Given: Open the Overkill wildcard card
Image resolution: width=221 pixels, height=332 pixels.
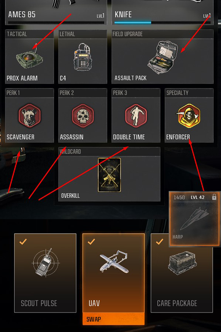Looking at the screenshot, I should pyautogui.click(x=109, y=175).
